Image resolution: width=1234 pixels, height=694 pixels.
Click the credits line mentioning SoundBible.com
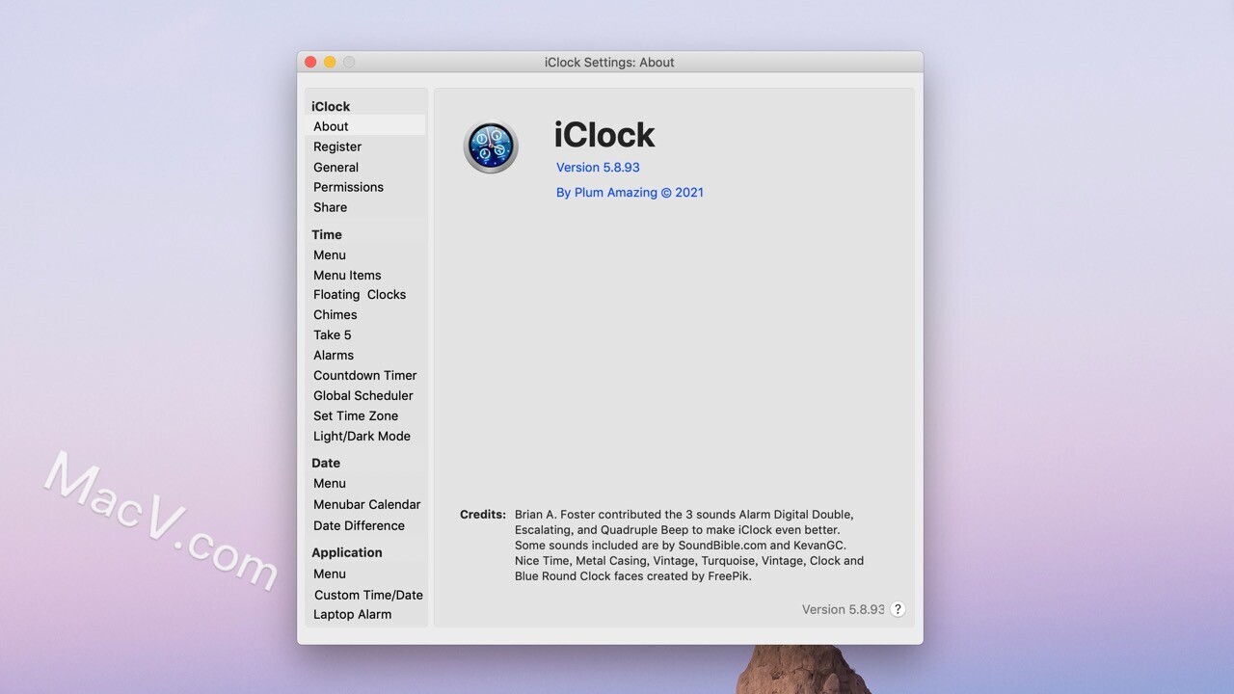pos(681,546)
